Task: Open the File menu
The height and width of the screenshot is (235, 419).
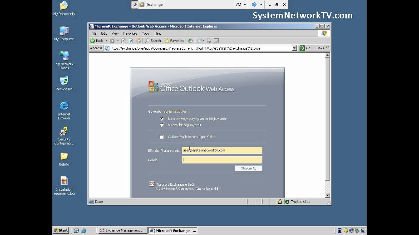Action: 94,34
